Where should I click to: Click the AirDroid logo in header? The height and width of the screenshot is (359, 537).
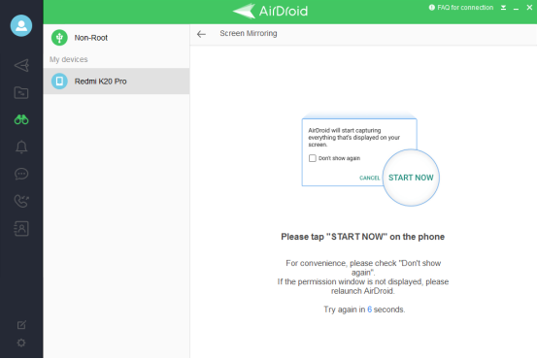click(270, 11)
